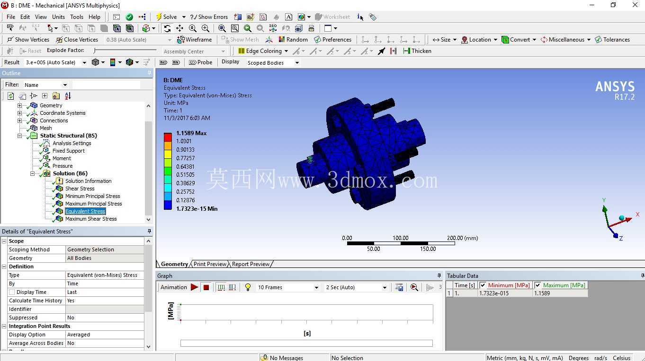
Task: Click the Tolerances button
Action: tap(612, 40)
